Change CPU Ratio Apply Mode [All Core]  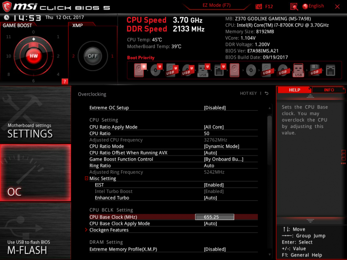[173, 127]
